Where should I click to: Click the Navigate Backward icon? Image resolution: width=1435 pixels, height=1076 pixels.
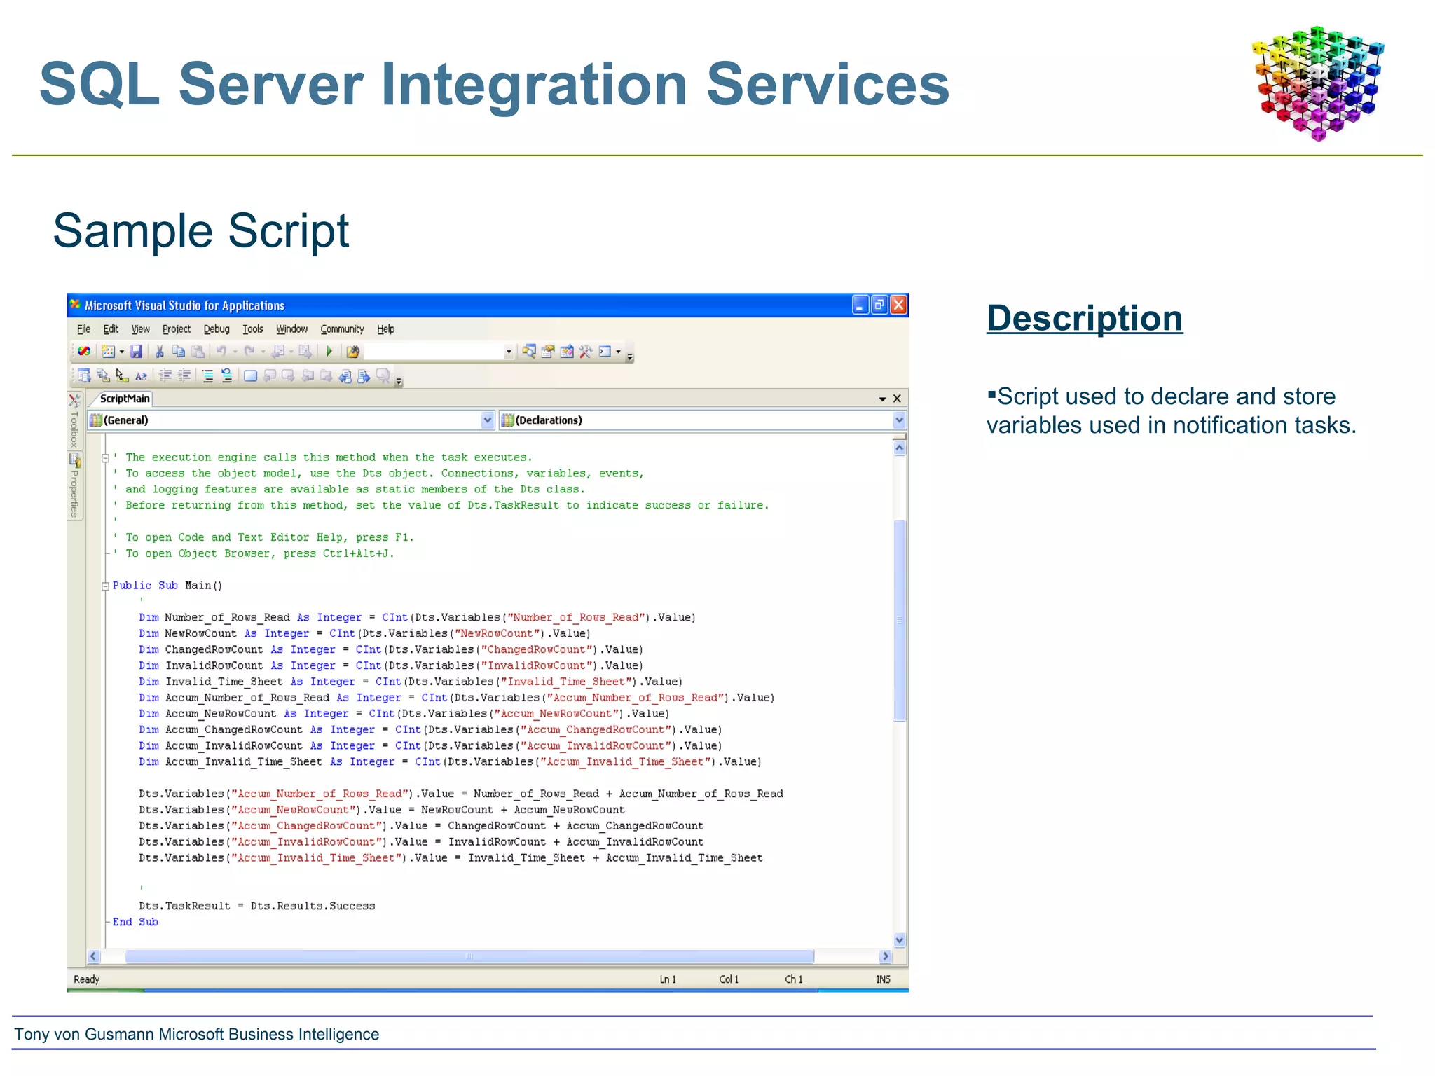coord(279,352)
